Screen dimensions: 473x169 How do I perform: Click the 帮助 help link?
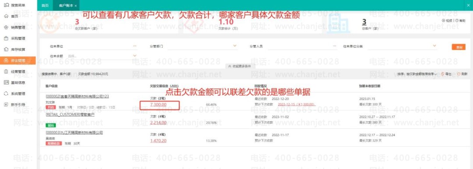[460, 21]
